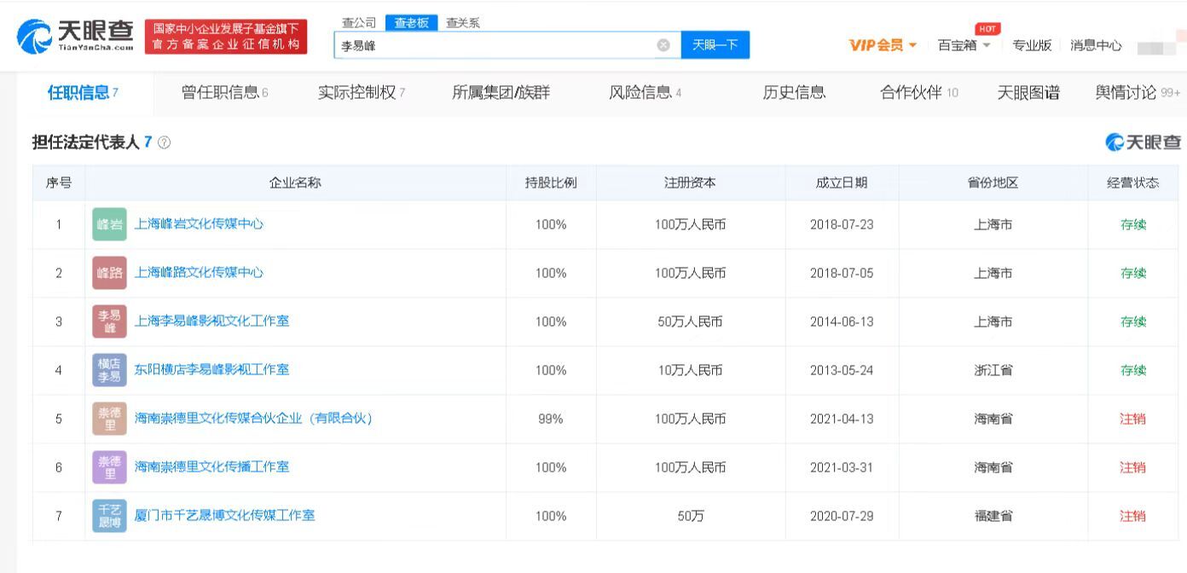The width and height of the screenshot is (1187, 573).
Task: Click the 天眼查 watermark logo on the right
Action: (1141, 143)
